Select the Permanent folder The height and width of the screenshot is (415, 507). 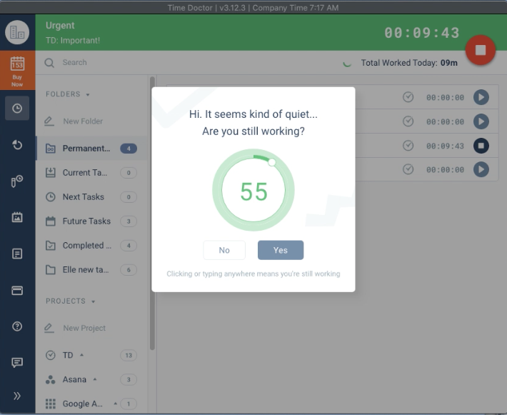91,149
